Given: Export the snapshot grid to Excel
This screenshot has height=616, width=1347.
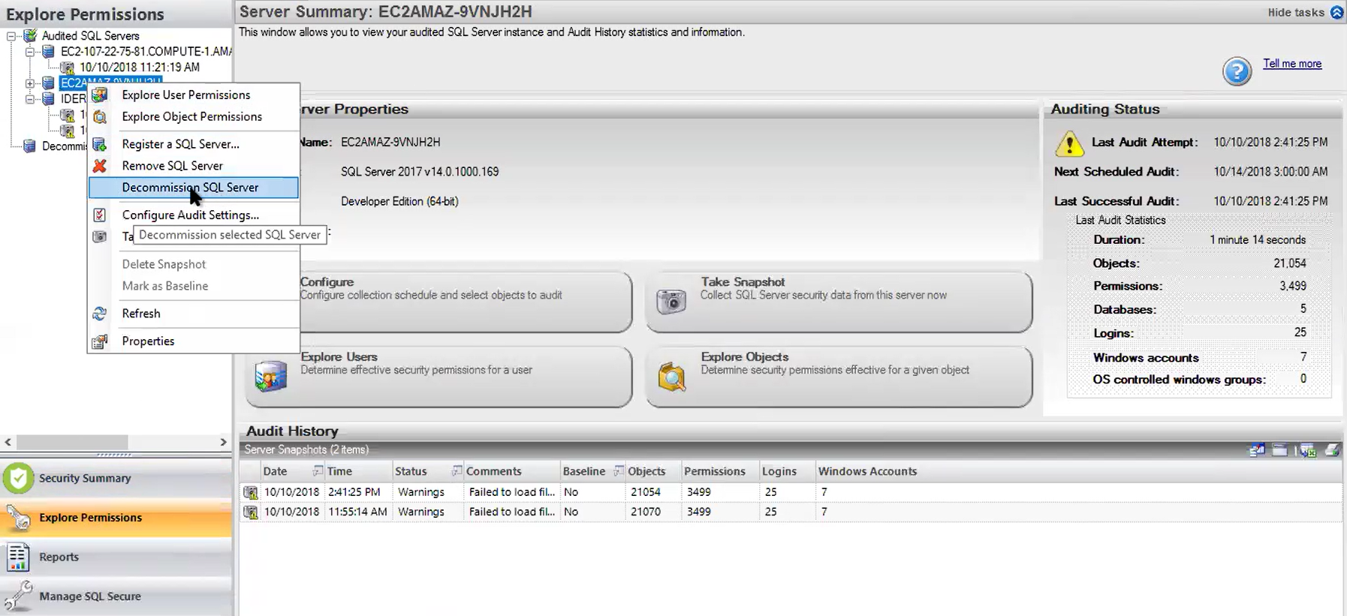Looking at the screenshot, I should click(x=1307, y=450).
